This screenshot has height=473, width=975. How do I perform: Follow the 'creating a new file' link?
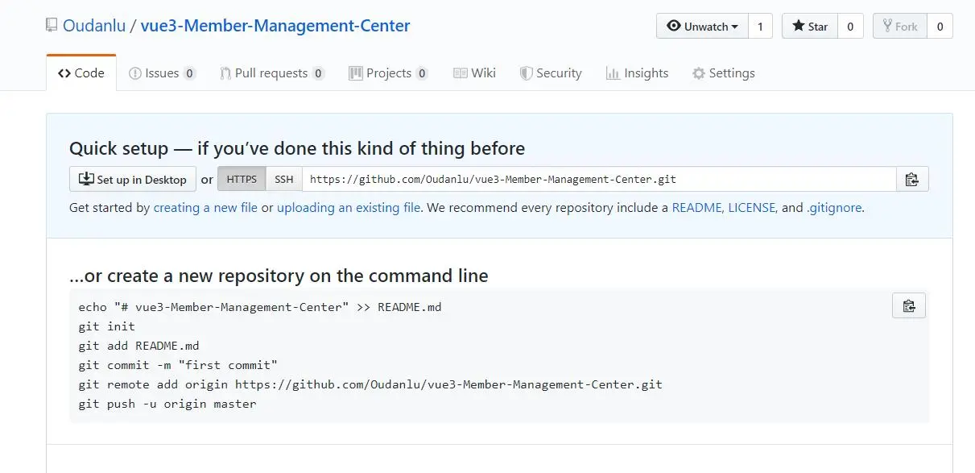click(205, 208)
